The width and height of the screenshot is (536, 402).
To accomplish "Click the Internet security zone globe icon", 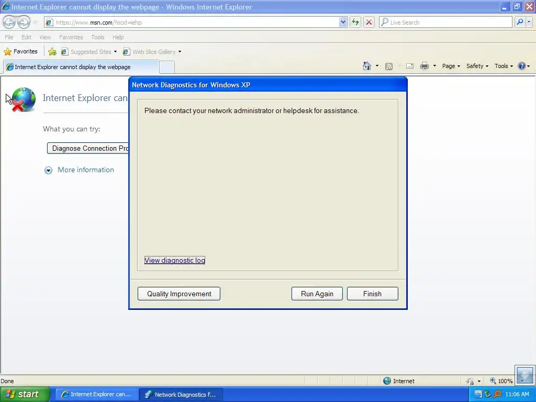I will [387, 381].
